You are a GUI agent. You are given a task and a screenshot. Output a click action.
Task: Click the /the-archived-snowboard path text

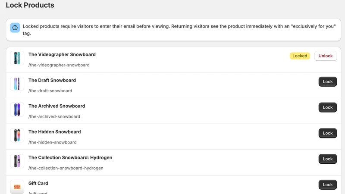click(54, 116)
